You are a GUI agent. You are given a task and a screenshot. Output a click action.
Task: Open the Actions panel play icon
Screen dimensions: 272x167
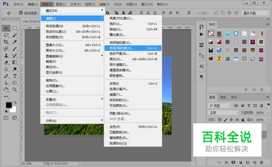point(201,34)
